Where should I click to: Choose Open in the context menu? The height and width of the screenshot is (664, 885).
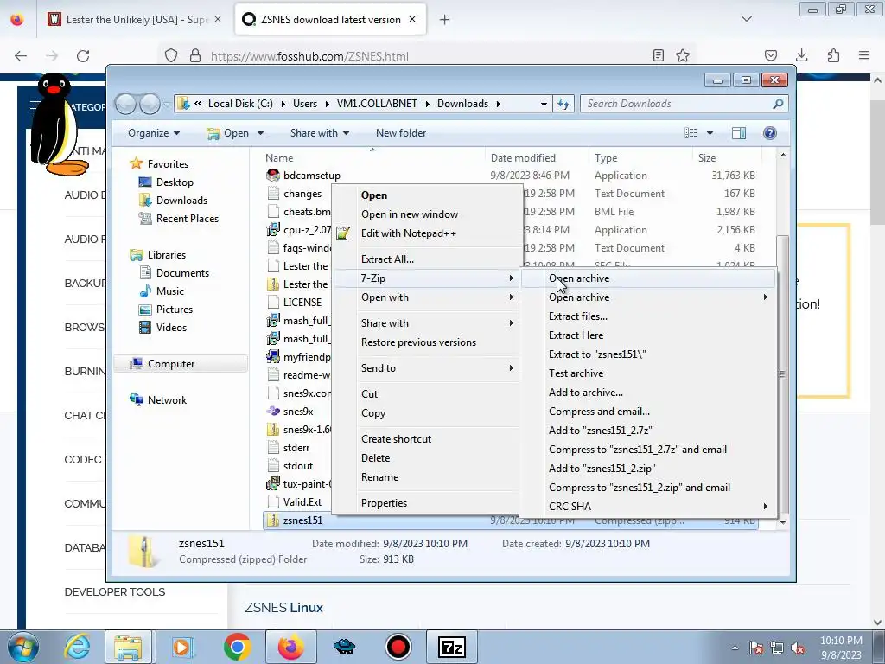tap(374, 195)
